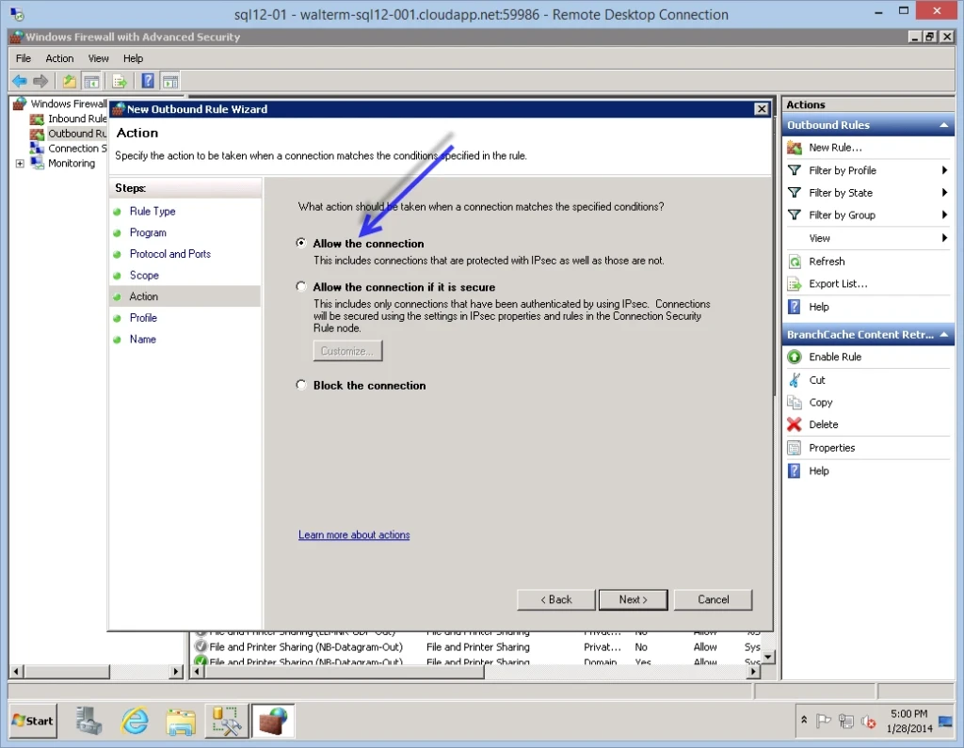Viewport: 964px width, 748px height.
Task: Open the View menu in menu bar
Action: click(x=99, y=58)
